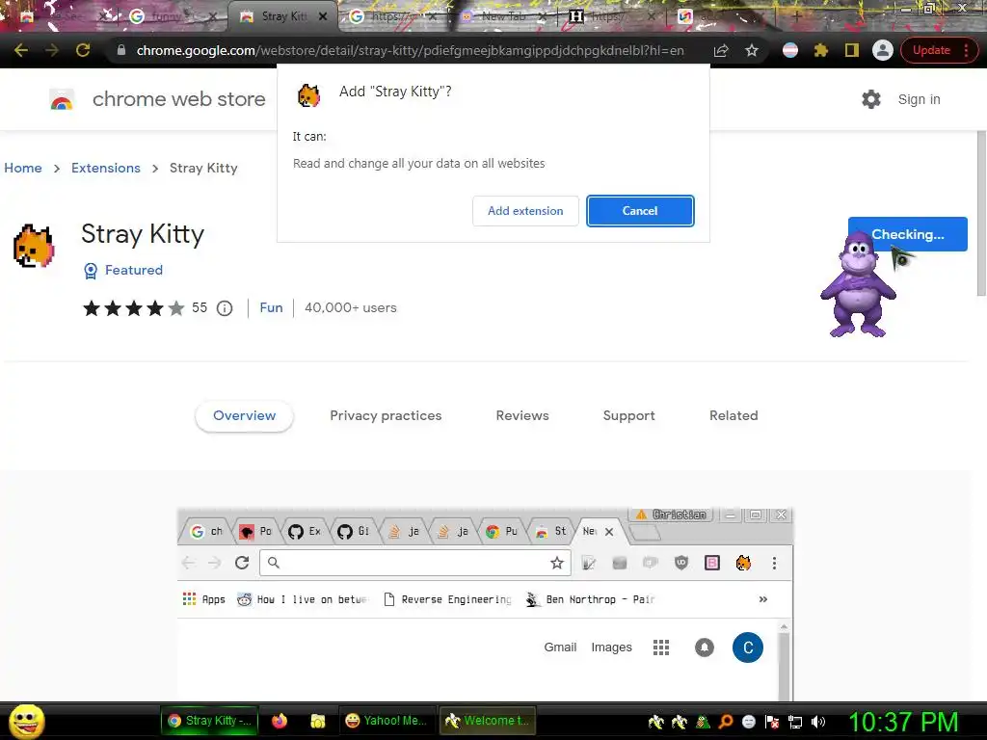This screenshot has height=740, width=987.
Task: Open the Home breadcrumb link
Action: (23, 168)
